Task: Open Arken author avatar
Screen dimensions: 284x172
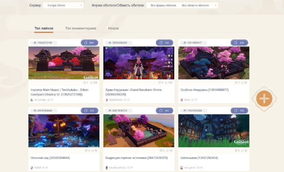Action: pos(182,100)
